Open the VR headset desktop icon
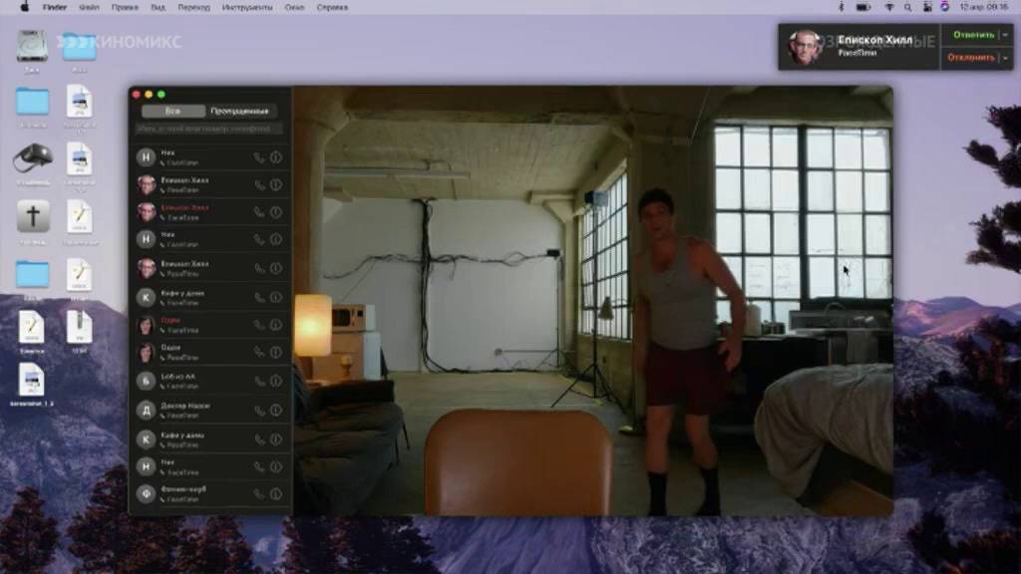Image resolution: width=1021 pixels, height=574 pixels. point(33,158)
